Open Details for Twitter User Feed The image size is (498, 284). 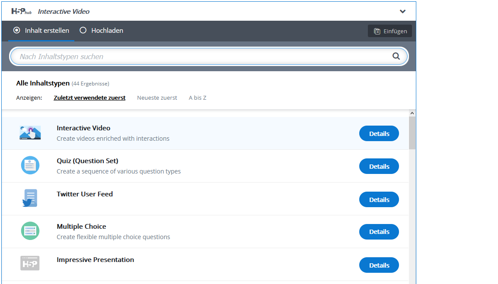(379, 199)
